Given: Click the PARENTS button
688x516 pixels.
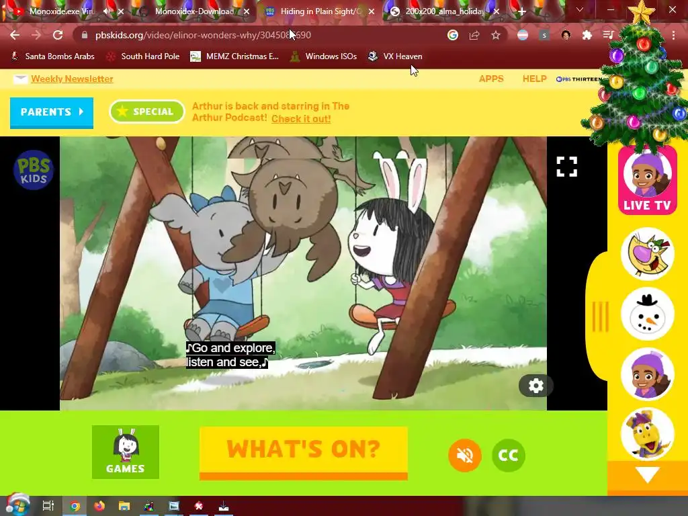Looking at the screenshot, I should pyautogui.click(x=51, y=112).
